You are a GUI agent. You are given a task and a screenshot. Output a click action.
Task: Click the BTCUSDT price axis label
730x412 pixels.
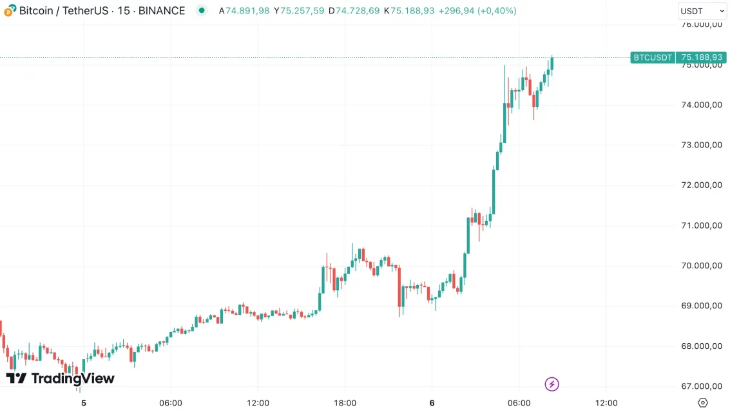[653, 57]
